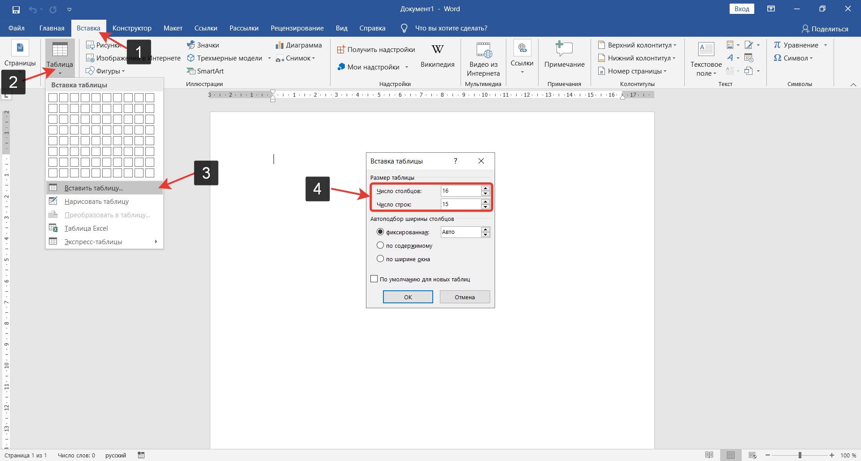This screenshot has height=461, width=861.
Task: Click the Вход (Sign in) button
Action: pos(742,9)
